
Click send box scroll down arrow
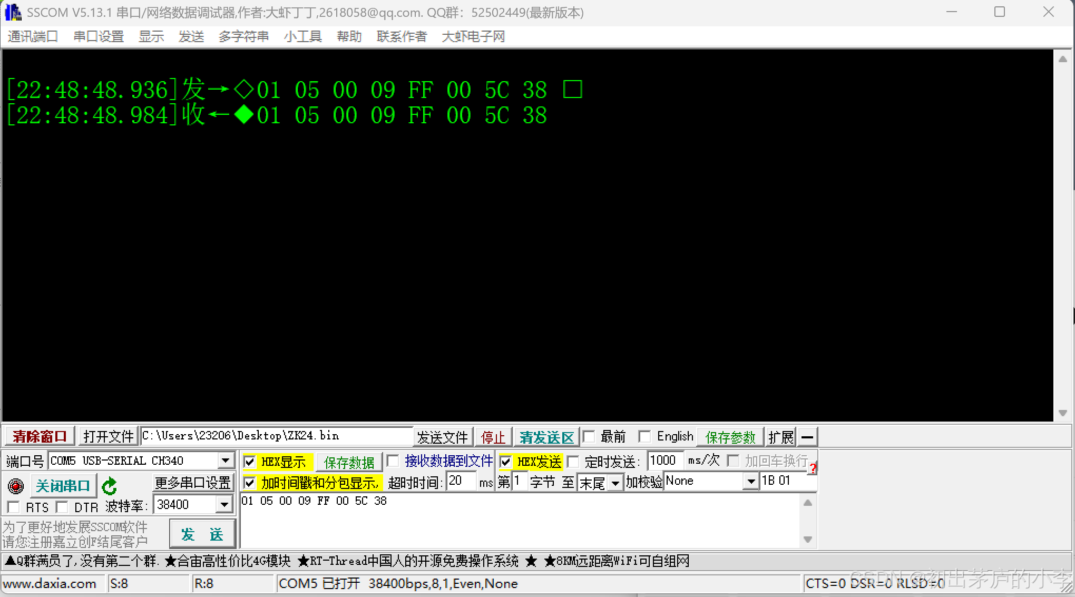(x=807, y=540)
